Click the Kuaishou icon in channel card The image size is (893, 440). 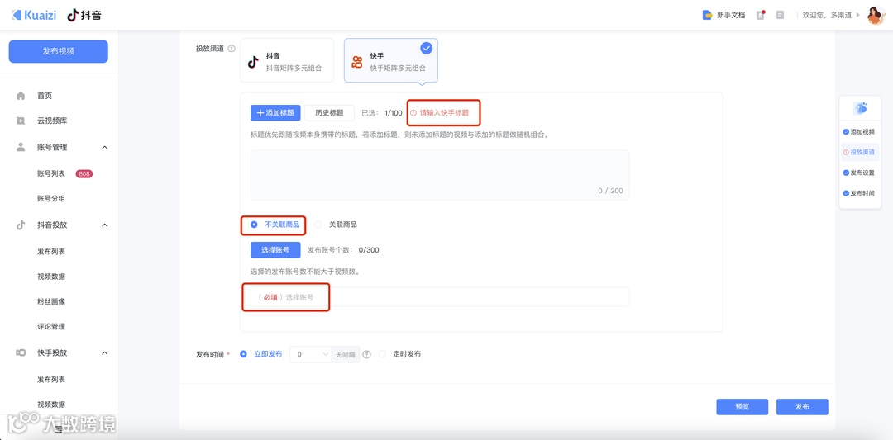click(x=357, y=62)
